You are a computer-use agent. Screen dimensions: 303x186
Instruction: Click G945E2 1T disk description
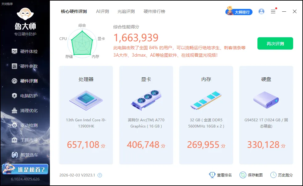[266, 123]
